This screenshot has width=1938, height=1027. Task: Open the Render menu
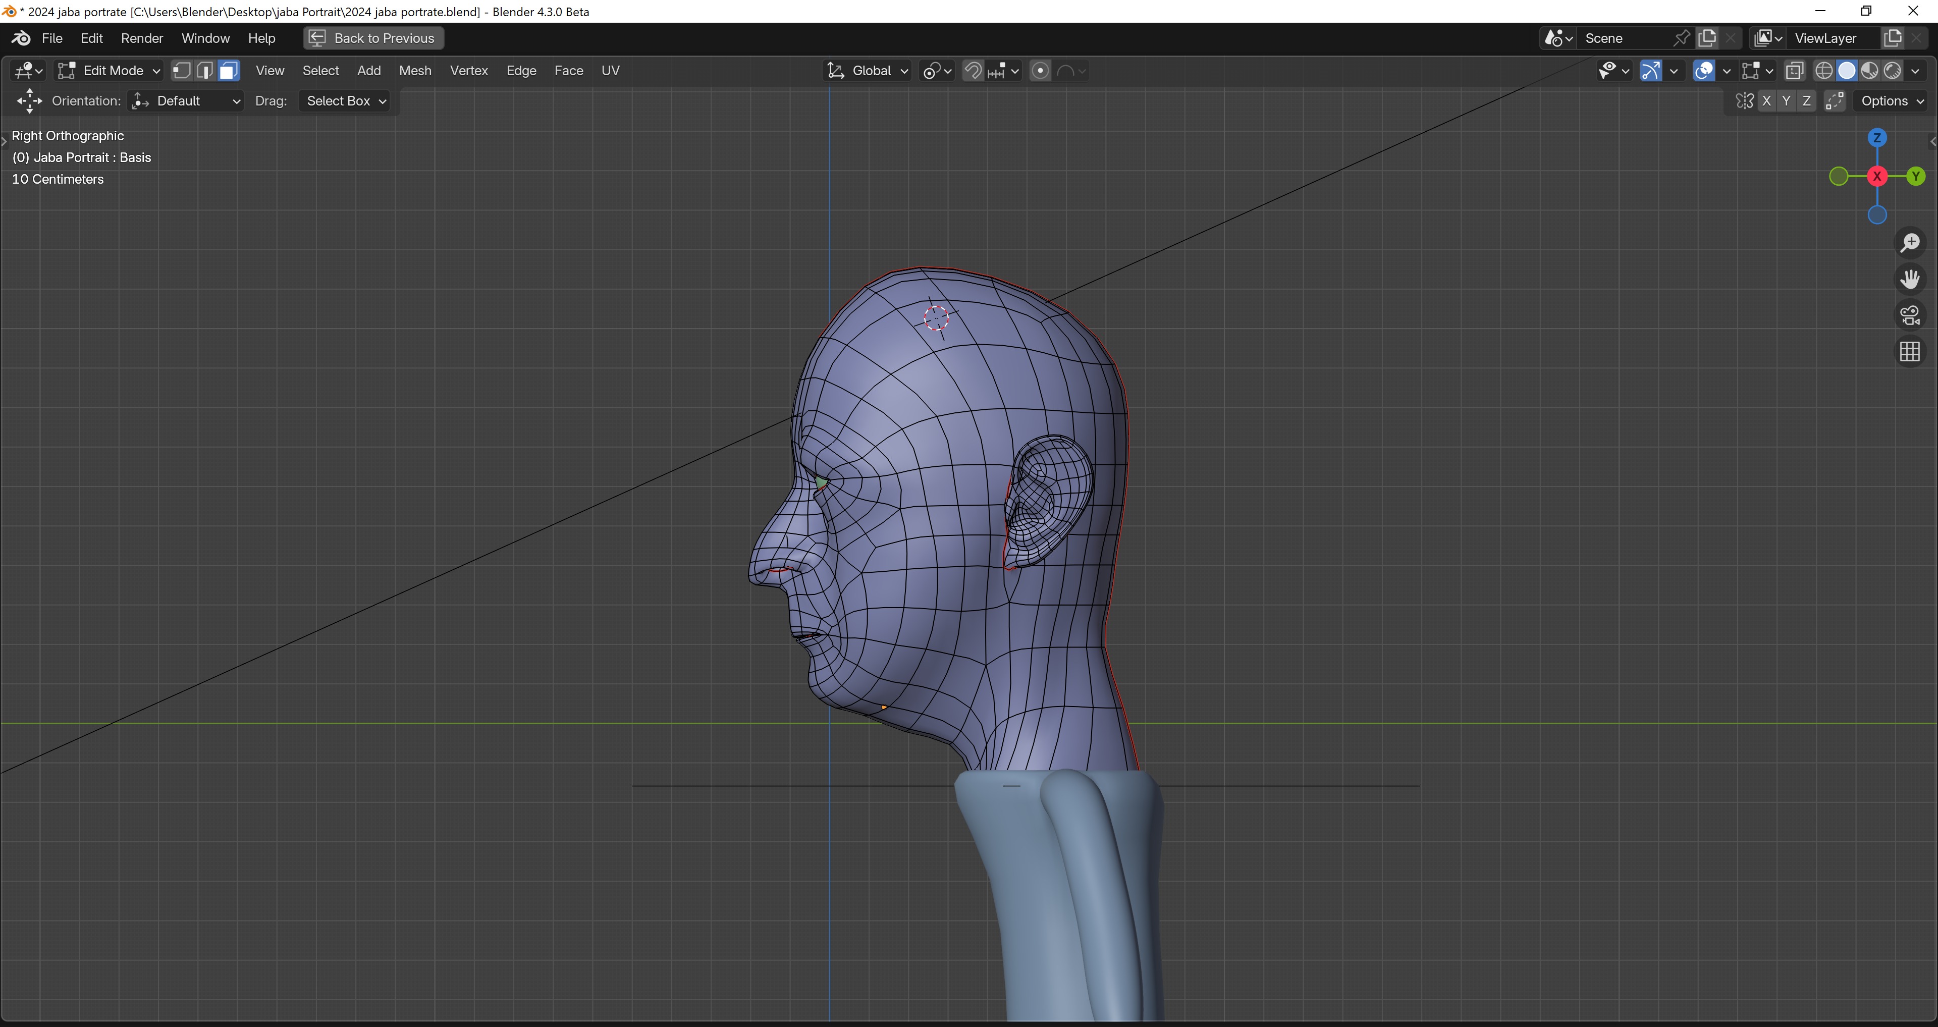tap(141, 38)
